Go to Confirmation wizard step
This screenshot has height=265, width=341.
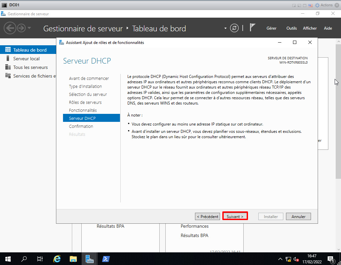coord(81,126)
